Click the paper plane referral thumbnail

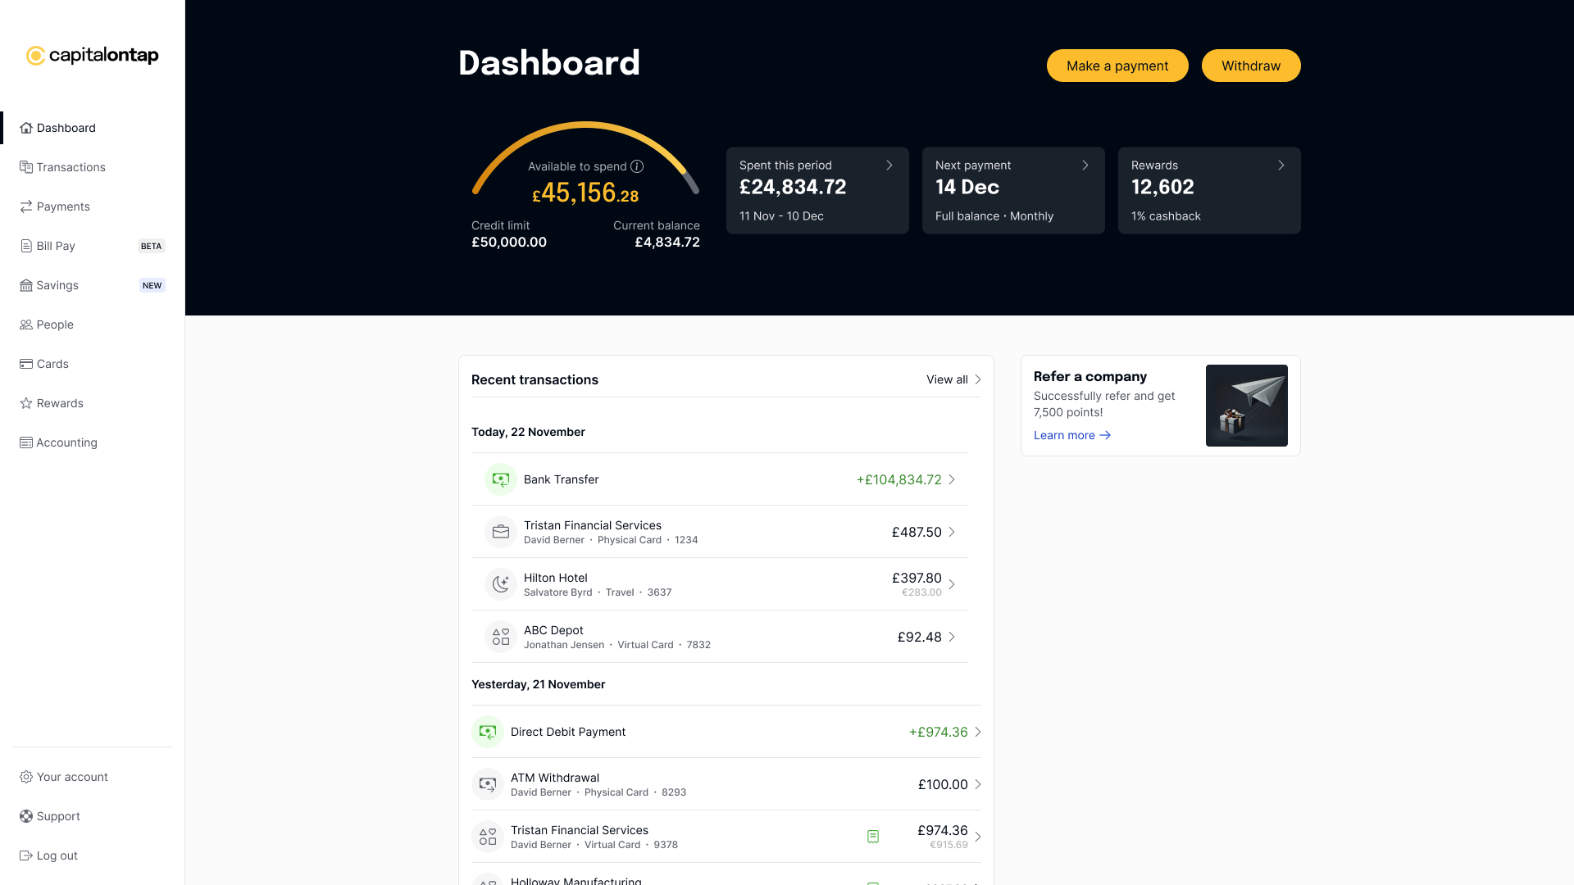point(1246,406)
